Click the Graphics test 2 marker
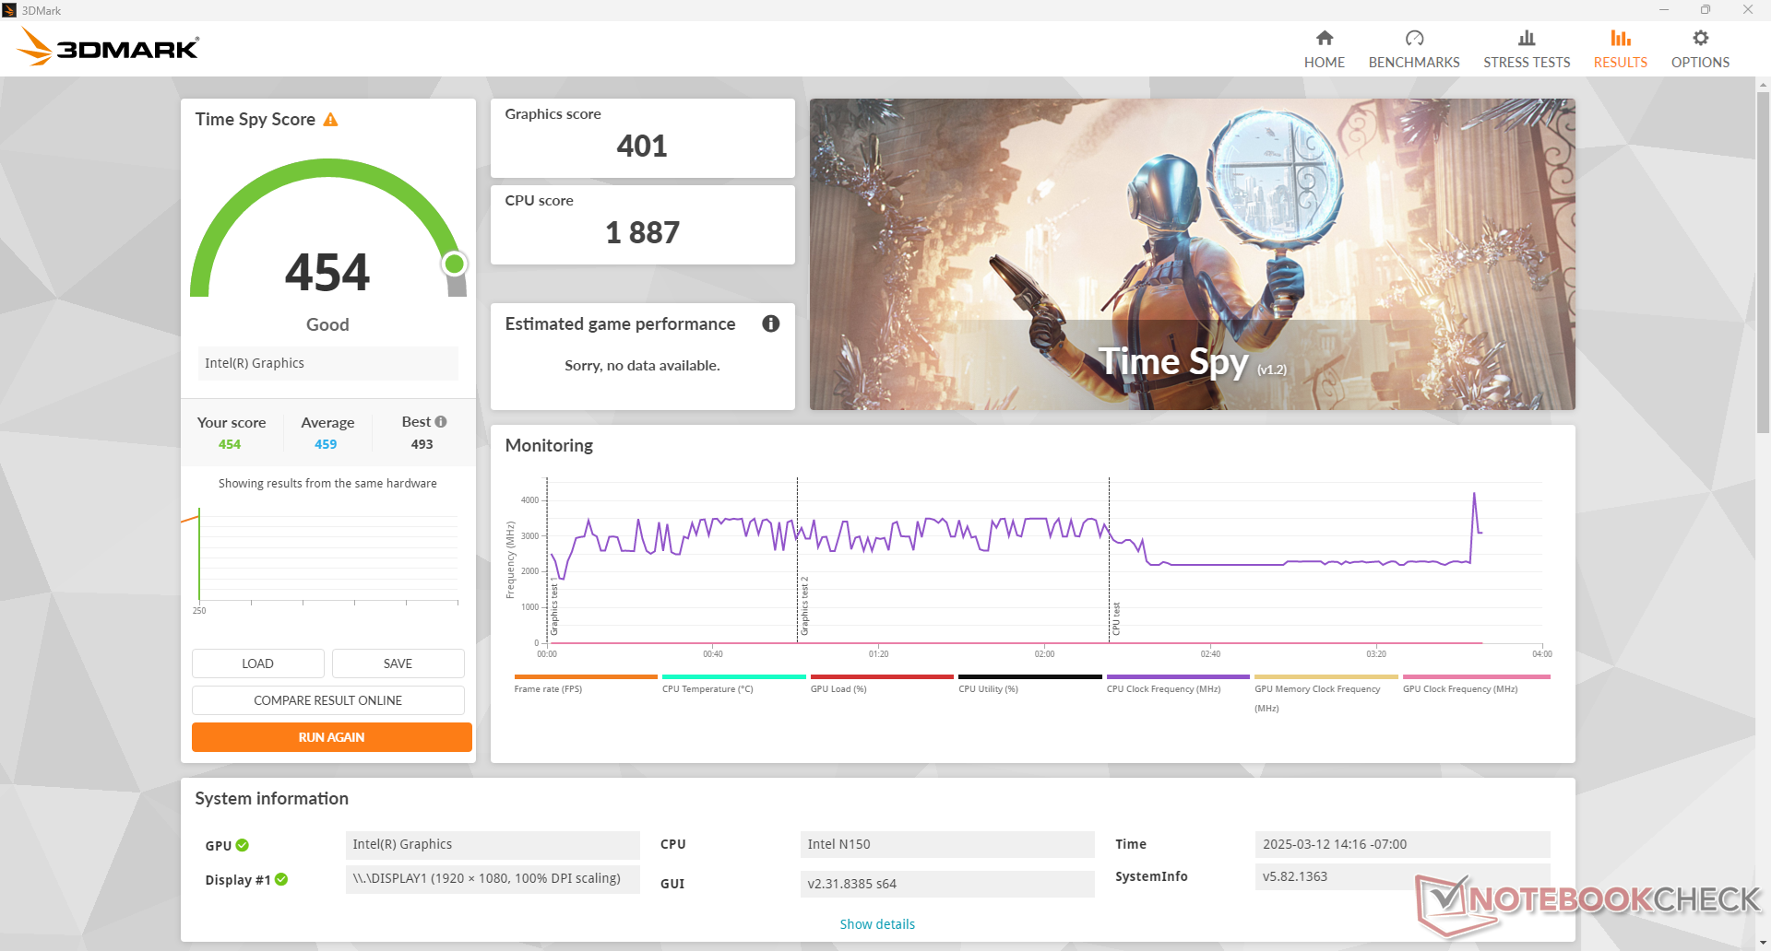This screenshot has height=951, width=1771. click(x=803, y=605)
